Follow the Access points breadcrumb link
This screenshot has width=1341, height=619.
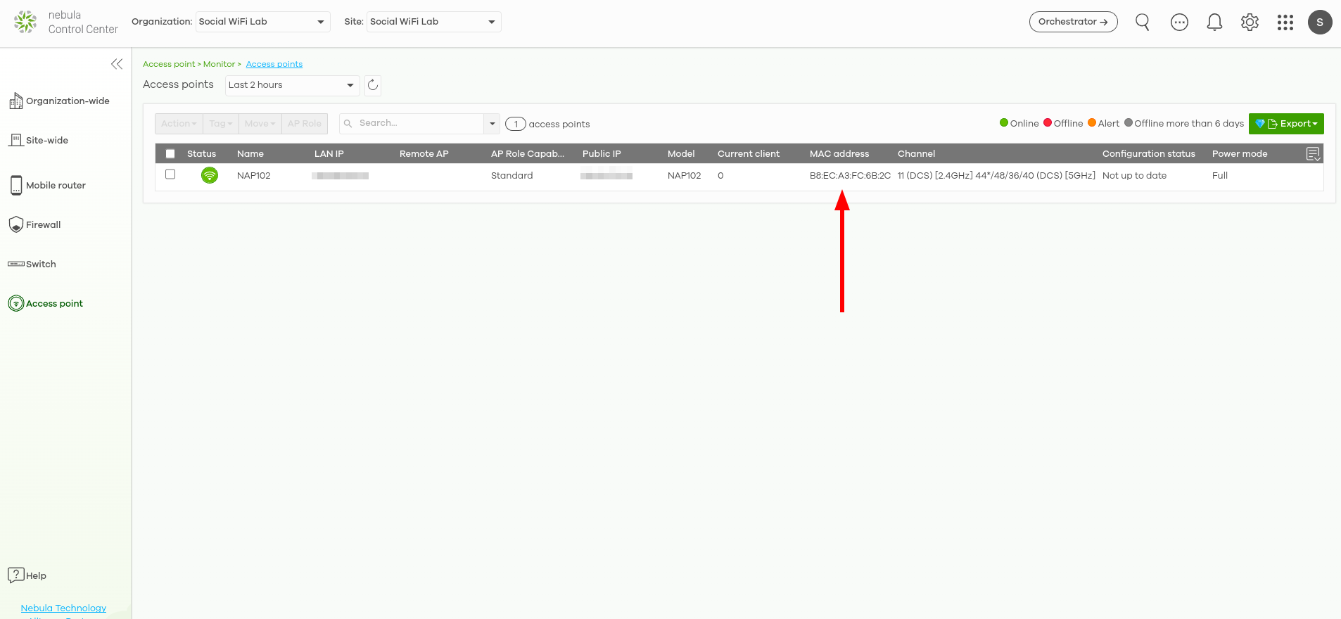click(274, 64)
